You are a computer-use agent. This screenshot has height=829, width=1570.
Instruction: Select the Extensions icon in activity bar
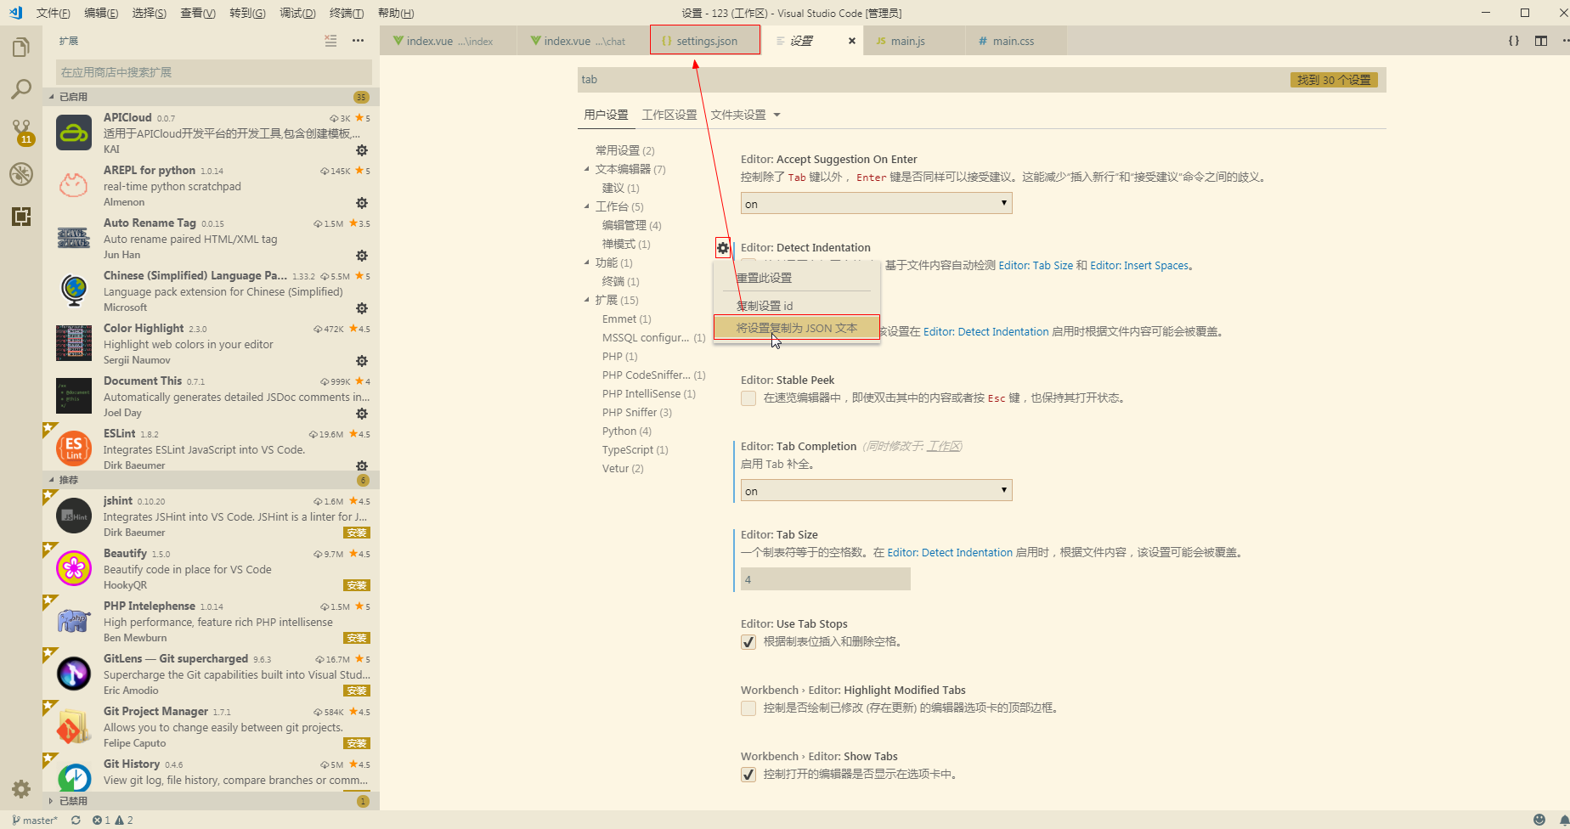point(21,217)
